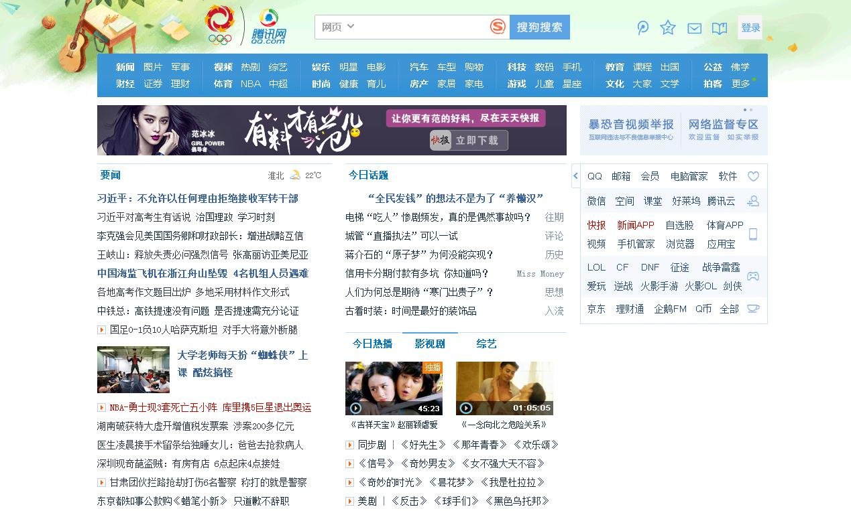Click the 快报 app icon in banner
This screenshot has width=851, height=511.
440,140
